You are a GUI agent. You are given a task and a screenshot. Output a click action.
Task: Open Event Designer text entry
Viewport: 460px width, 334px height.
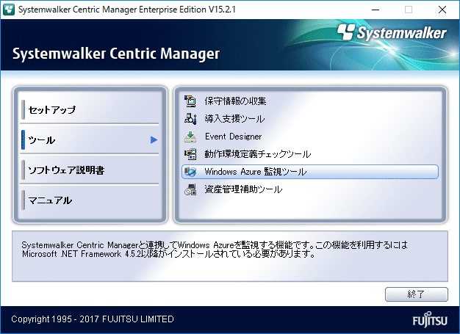click(233, 137)
